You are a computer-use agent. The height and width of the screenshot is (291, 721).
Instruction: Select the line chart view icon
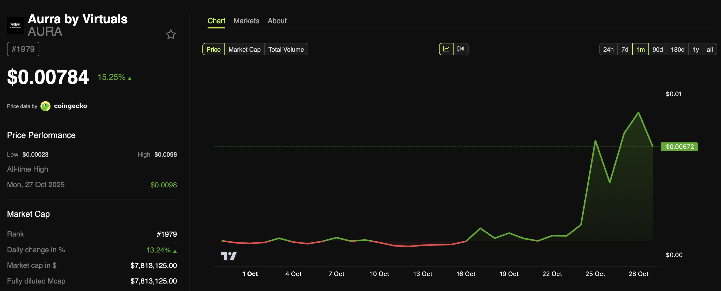[x=447, y=49]
